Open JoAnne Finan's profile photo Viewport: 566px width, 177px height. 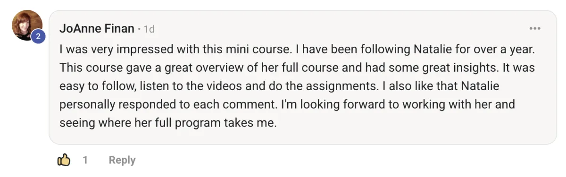27,25
